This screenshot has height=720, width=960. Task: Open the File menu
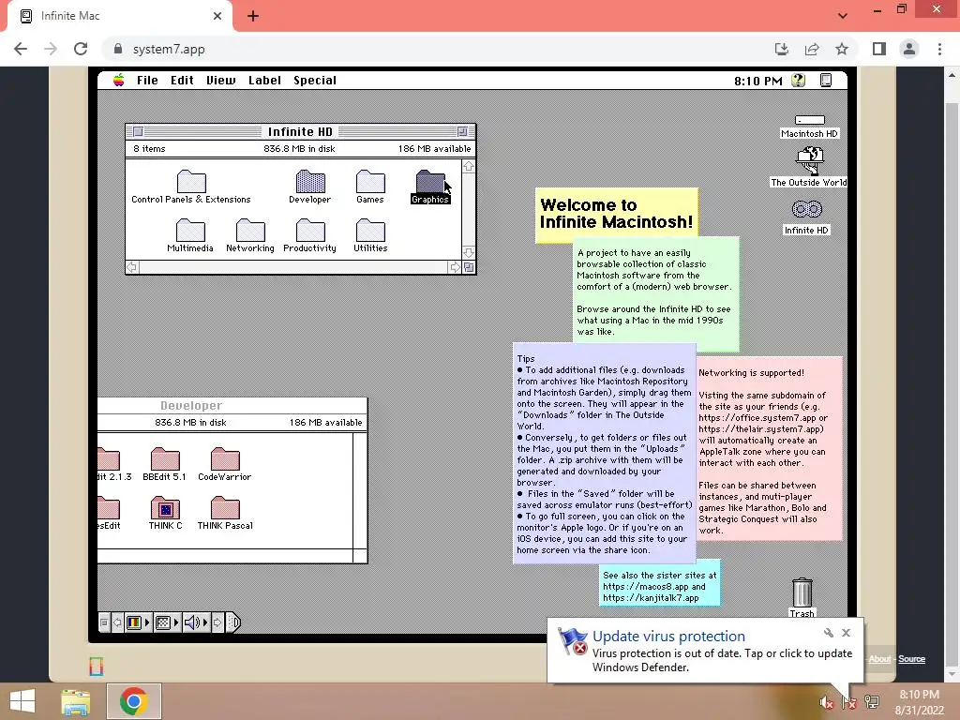click(147, 81)
